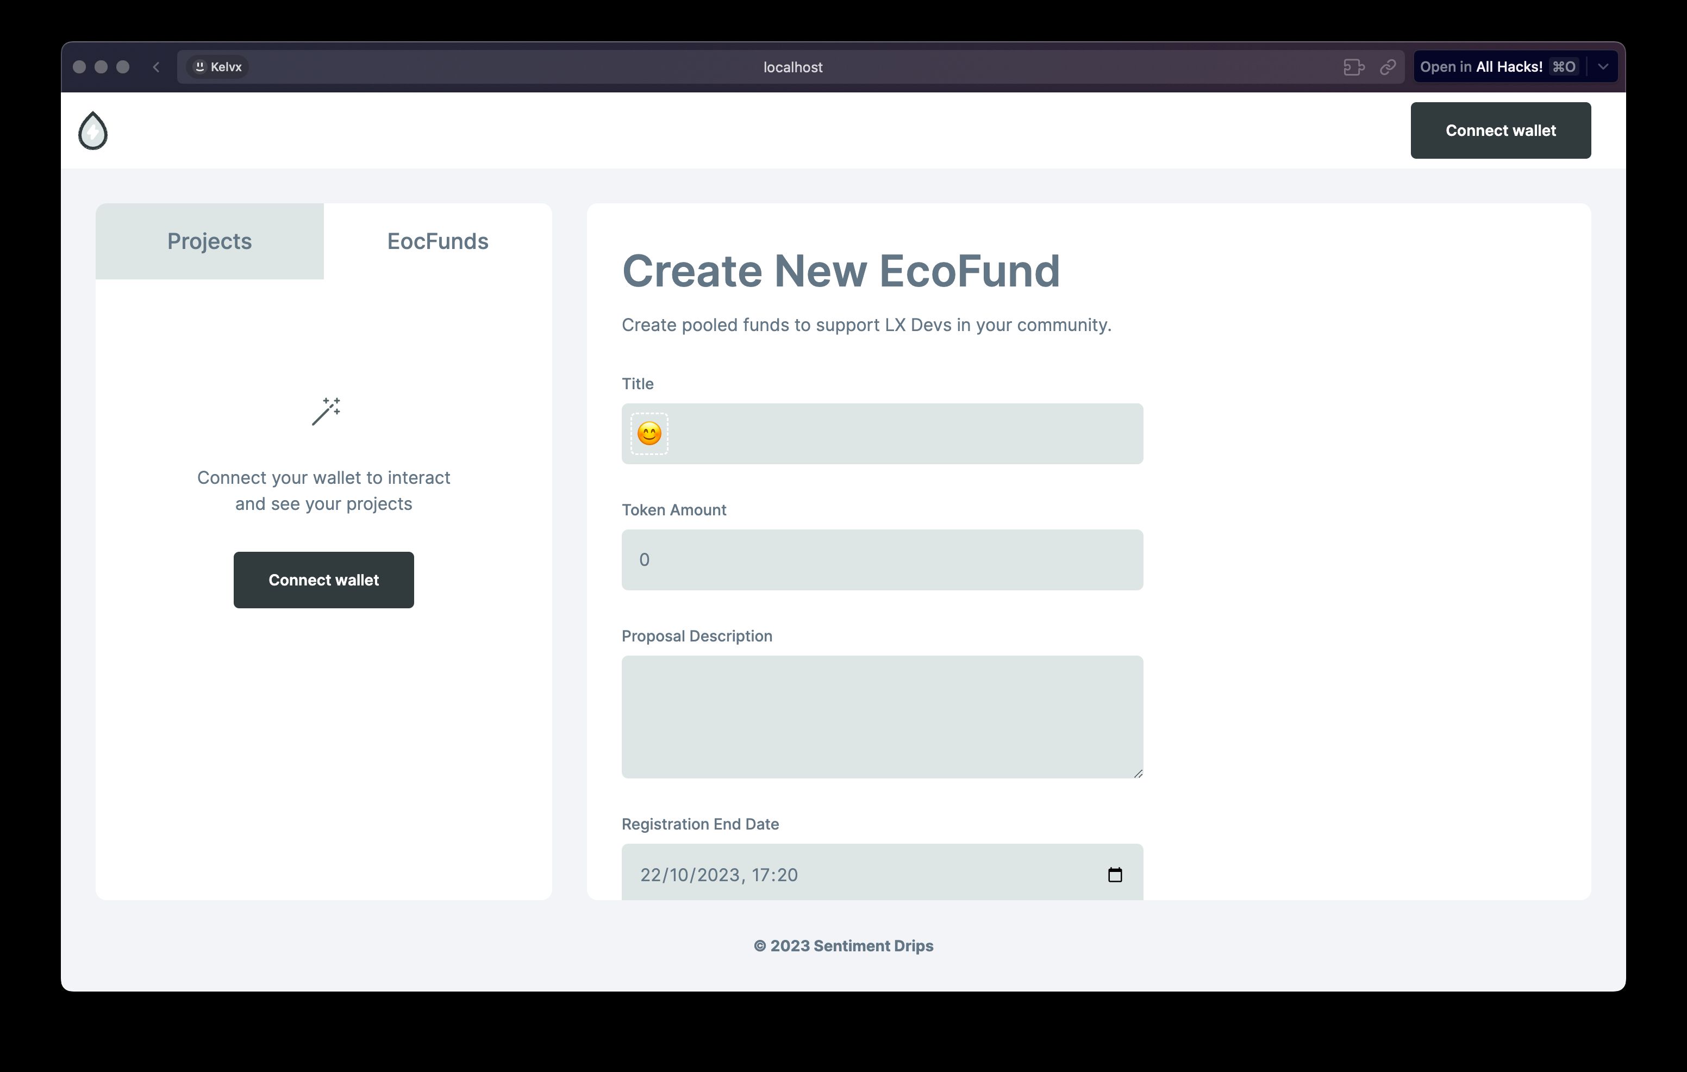Click the link/chain icon in browser toolbar
This screenshot has height=1072, width=1687.
point(1387,66)
